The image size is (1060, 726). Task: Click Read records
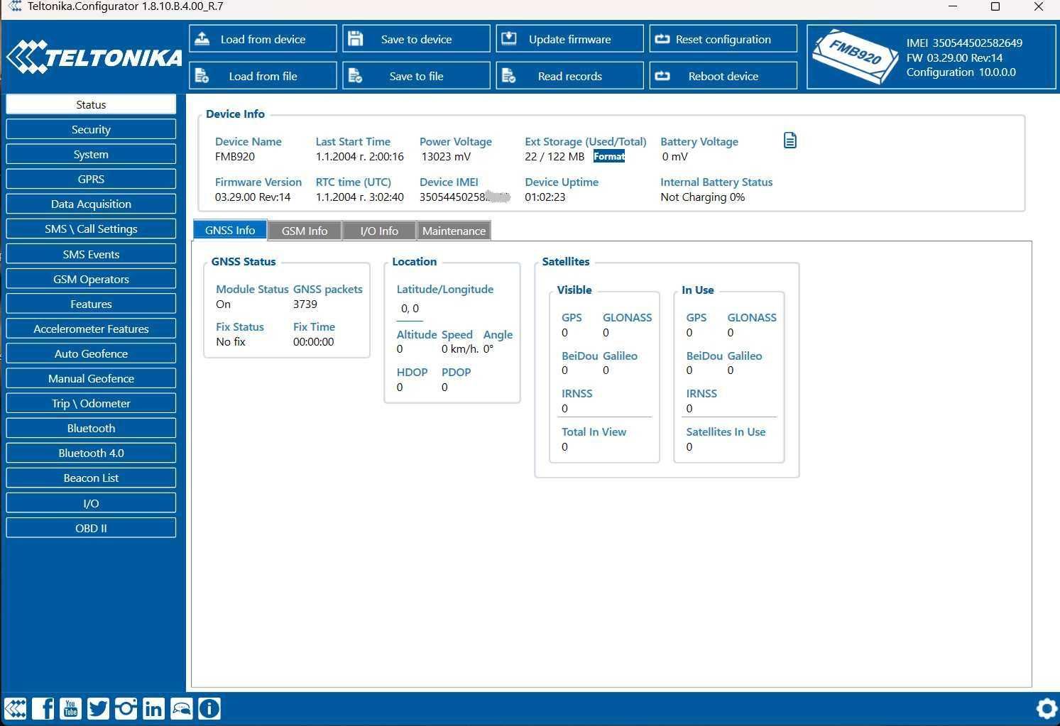pos(569,76)
